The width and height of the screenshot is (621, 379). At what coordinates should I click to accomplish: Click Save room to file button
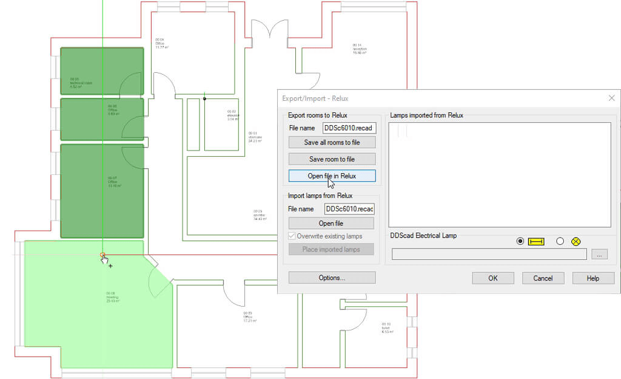[332, 159]
